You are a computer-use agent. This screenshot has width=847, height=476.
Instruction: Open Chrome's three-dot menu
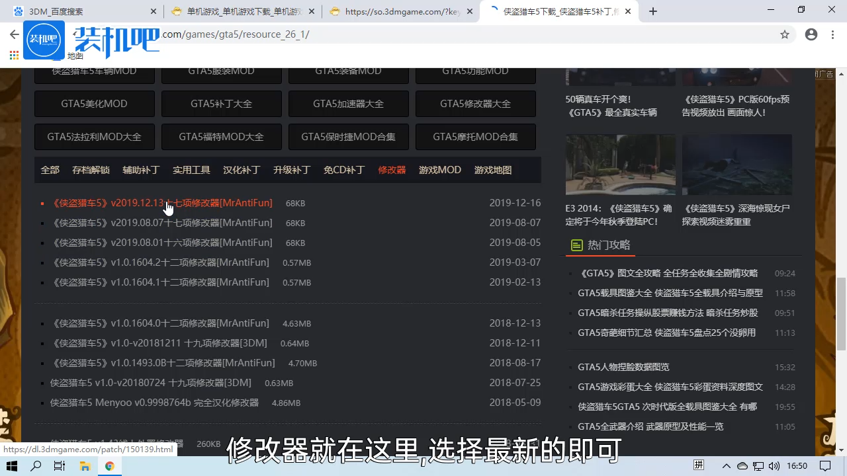coord(832,34)
